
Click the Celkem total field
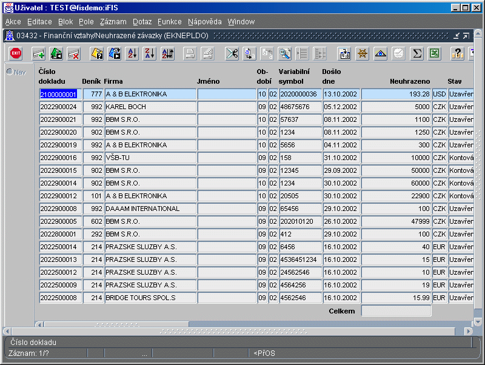click(x=396, y=311)
